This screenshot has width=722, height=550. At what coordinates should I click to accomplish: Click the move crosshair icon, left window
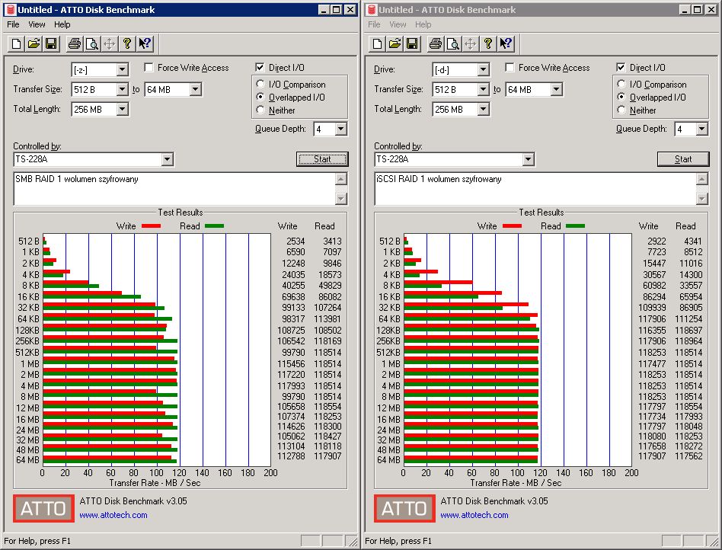(110, 43)
